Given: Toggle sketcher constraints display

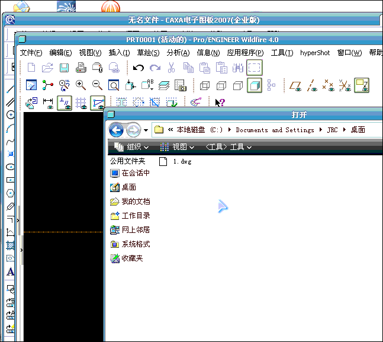Looking at the screenshot, I should click(x=65, y=103).
